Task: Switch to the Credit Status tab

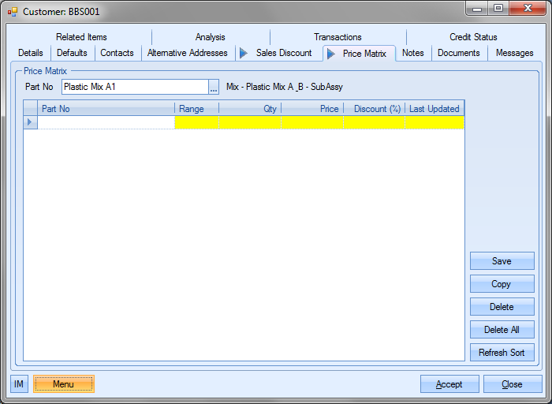Action: tap(473, 37)
